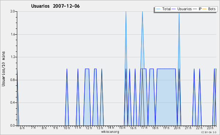Click the '14 h' x-axis label

tap(111, 128)
